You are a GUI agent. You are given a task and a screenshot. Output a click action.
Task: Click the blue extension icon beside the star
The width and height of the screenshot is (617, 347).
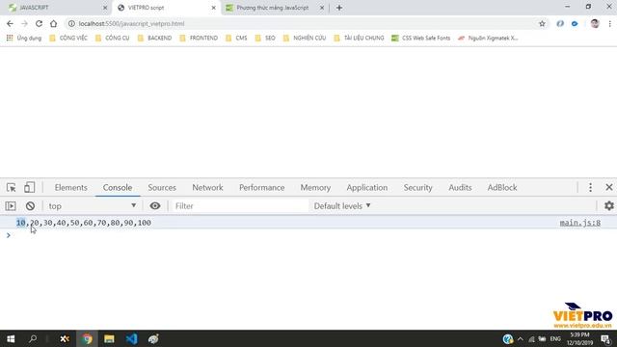tap(575, 23)
